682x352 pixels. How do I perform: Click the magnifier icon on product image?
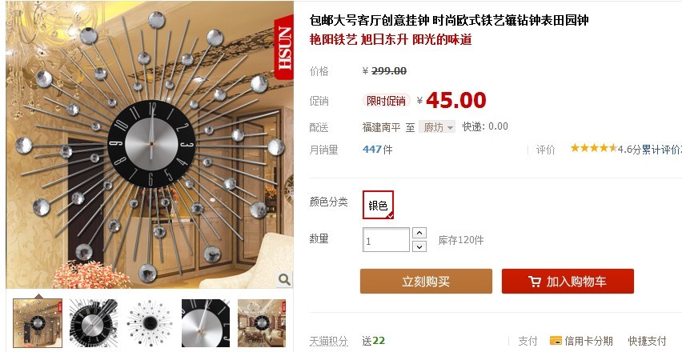[284, 279]
